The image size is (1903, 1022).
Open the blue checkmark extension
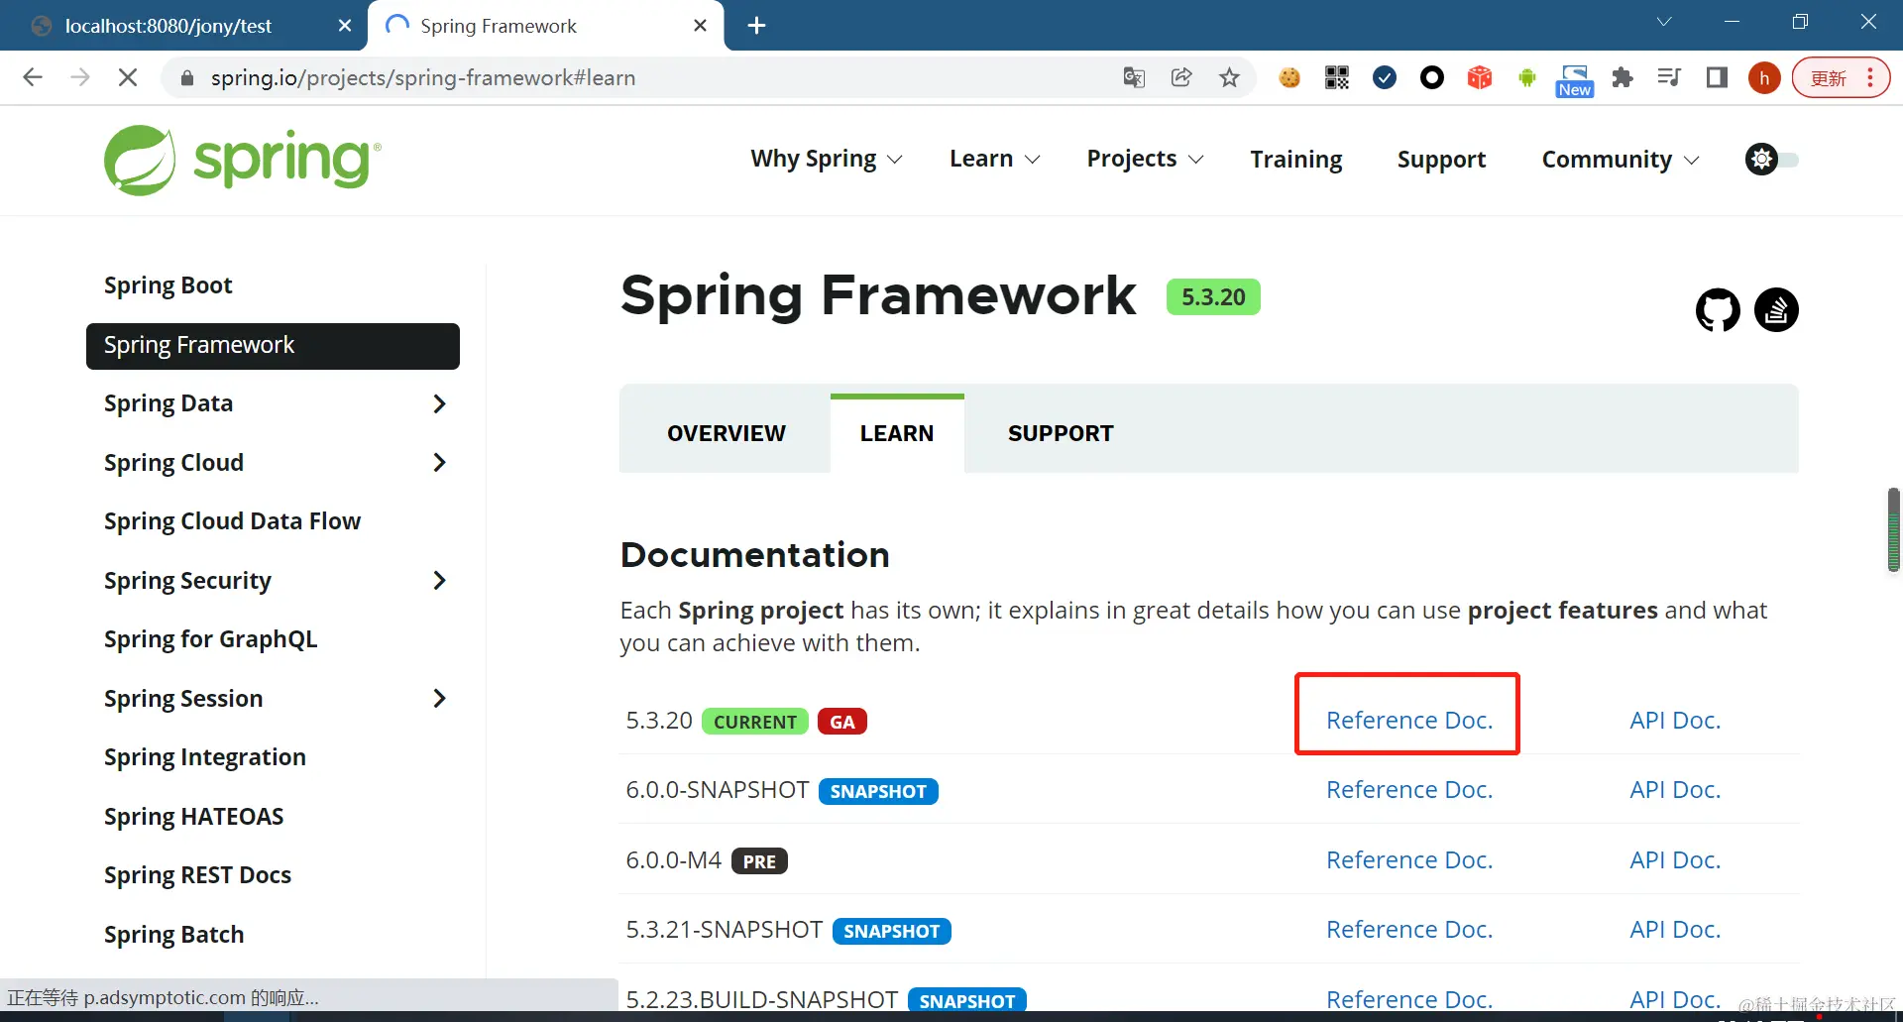click(x=1385, y=77)
